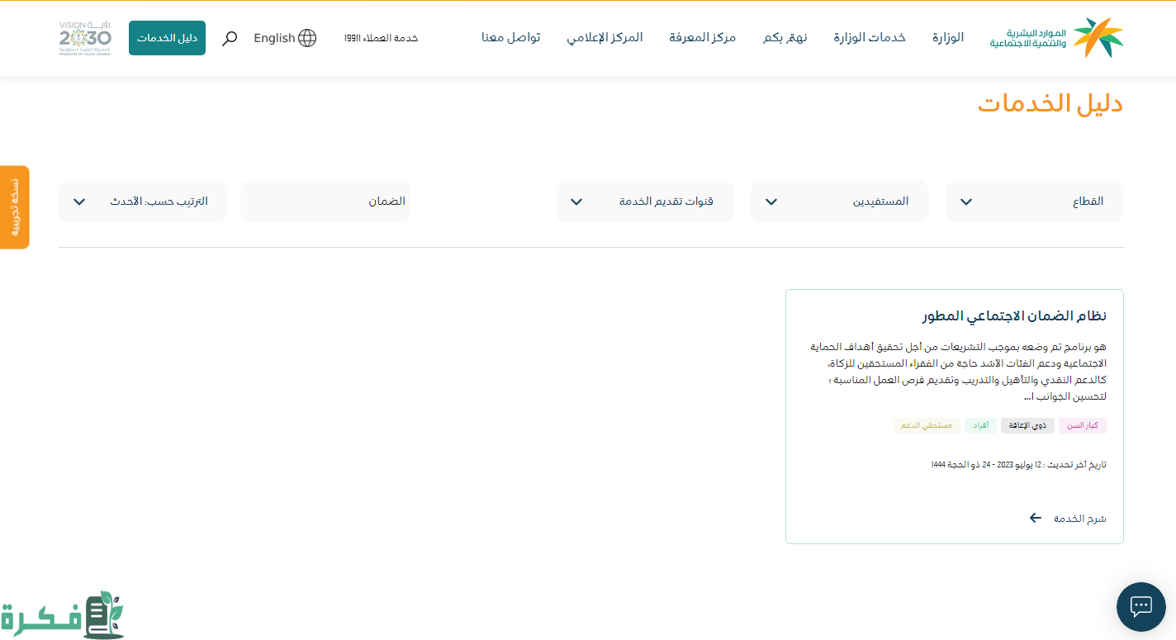The width and height of the screenshot is (1176, 640).
Task: Click the Vision 2030 logo
Action: pos(85,38)
